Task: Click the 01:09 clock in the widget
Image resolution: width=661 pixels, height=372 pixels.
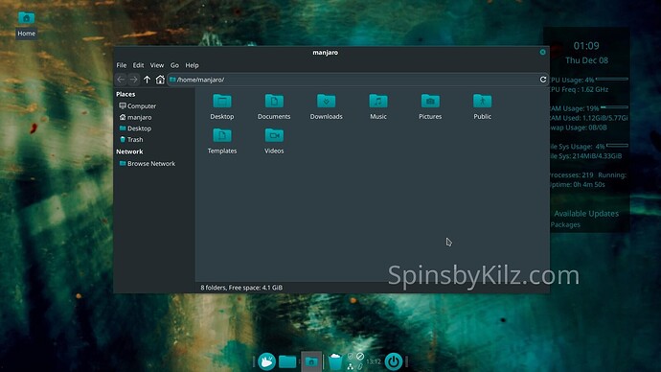Action: 586,46
